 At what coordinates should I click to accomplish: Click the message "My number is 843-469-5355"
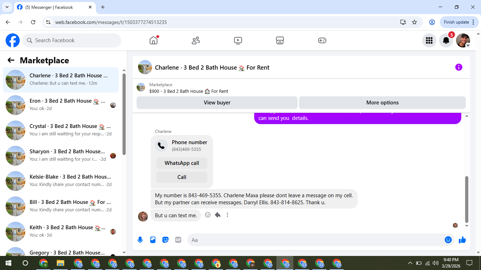tap(254, 199)
